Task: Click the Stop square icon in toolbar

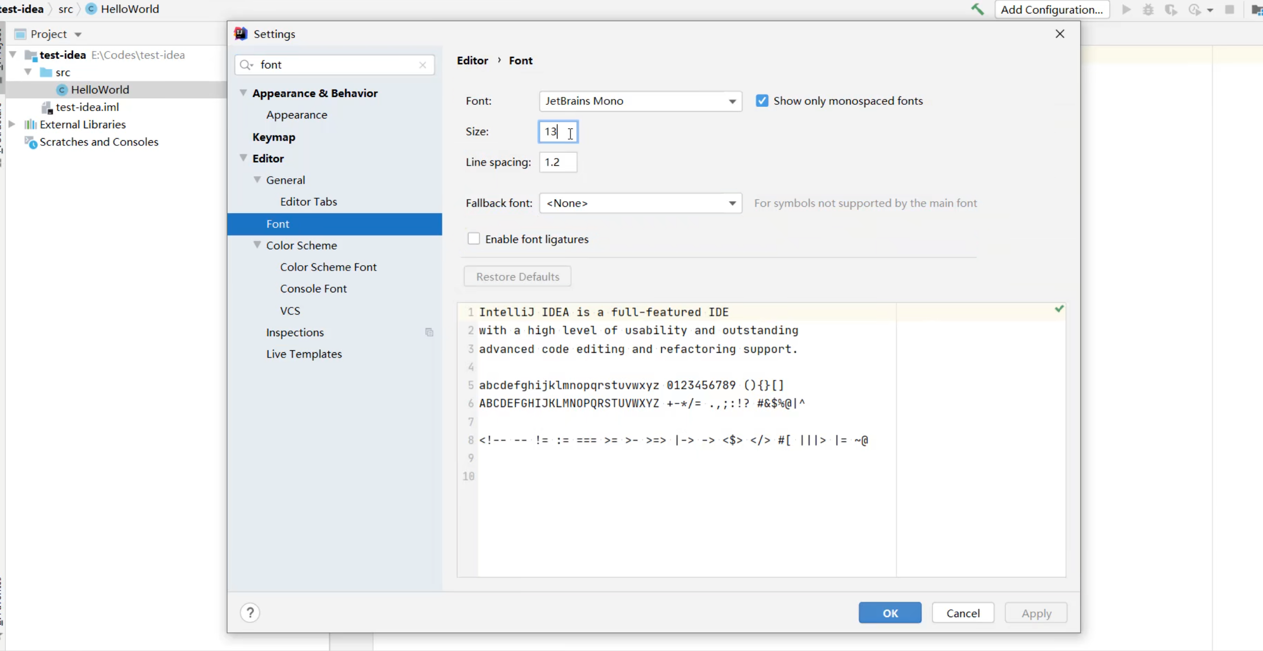Action: [1230, 9]
